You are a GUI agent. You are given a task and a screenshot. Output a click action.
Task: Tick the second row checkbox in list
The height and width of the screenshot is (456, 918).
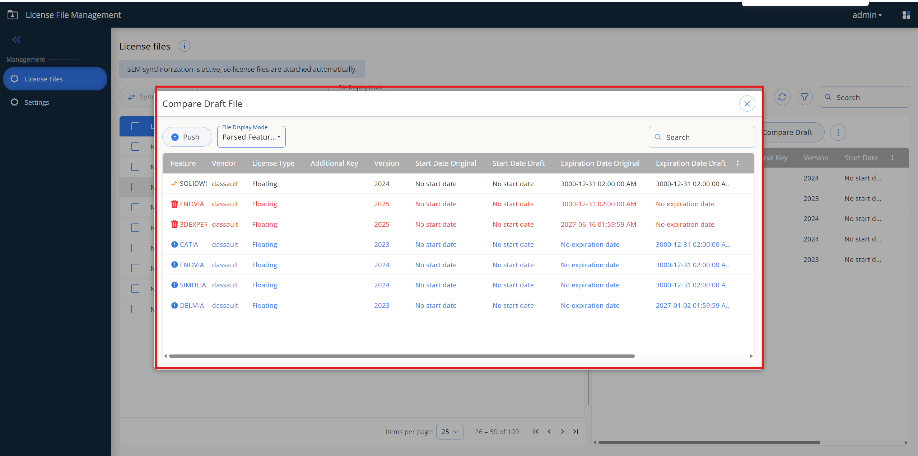coord(135,167)
